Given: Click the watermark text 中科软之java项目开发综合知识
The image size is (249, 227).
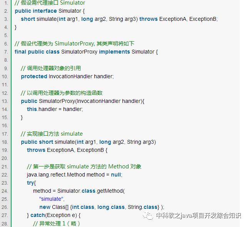Looking at the screenshot, I should 198,215.
